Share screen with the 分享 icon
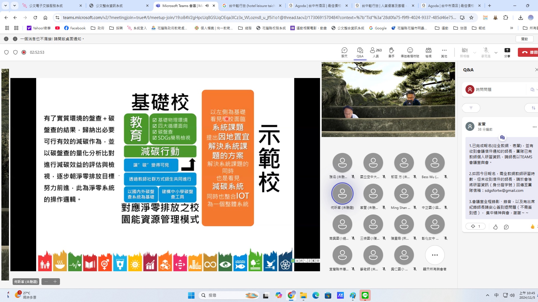This screenshot has width=538, height=302. (x=507, y=52)
